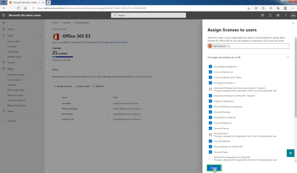297x173 pixels.
Task: Open the browser favorites list icon
Action: (271, 8)
